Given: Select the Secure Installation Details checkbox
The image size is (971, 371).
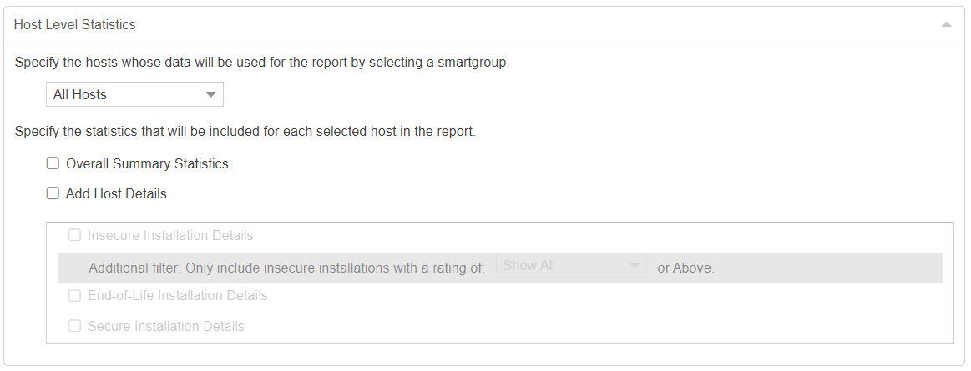Looking at the screenshot, I should (74, 326).
